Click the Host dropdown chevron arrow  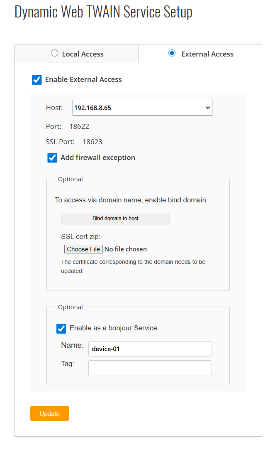[x=207, y=107]
